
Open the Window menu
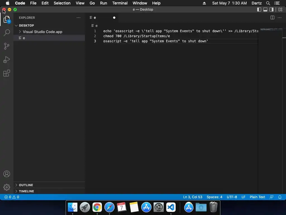click(x=140, y=3)
